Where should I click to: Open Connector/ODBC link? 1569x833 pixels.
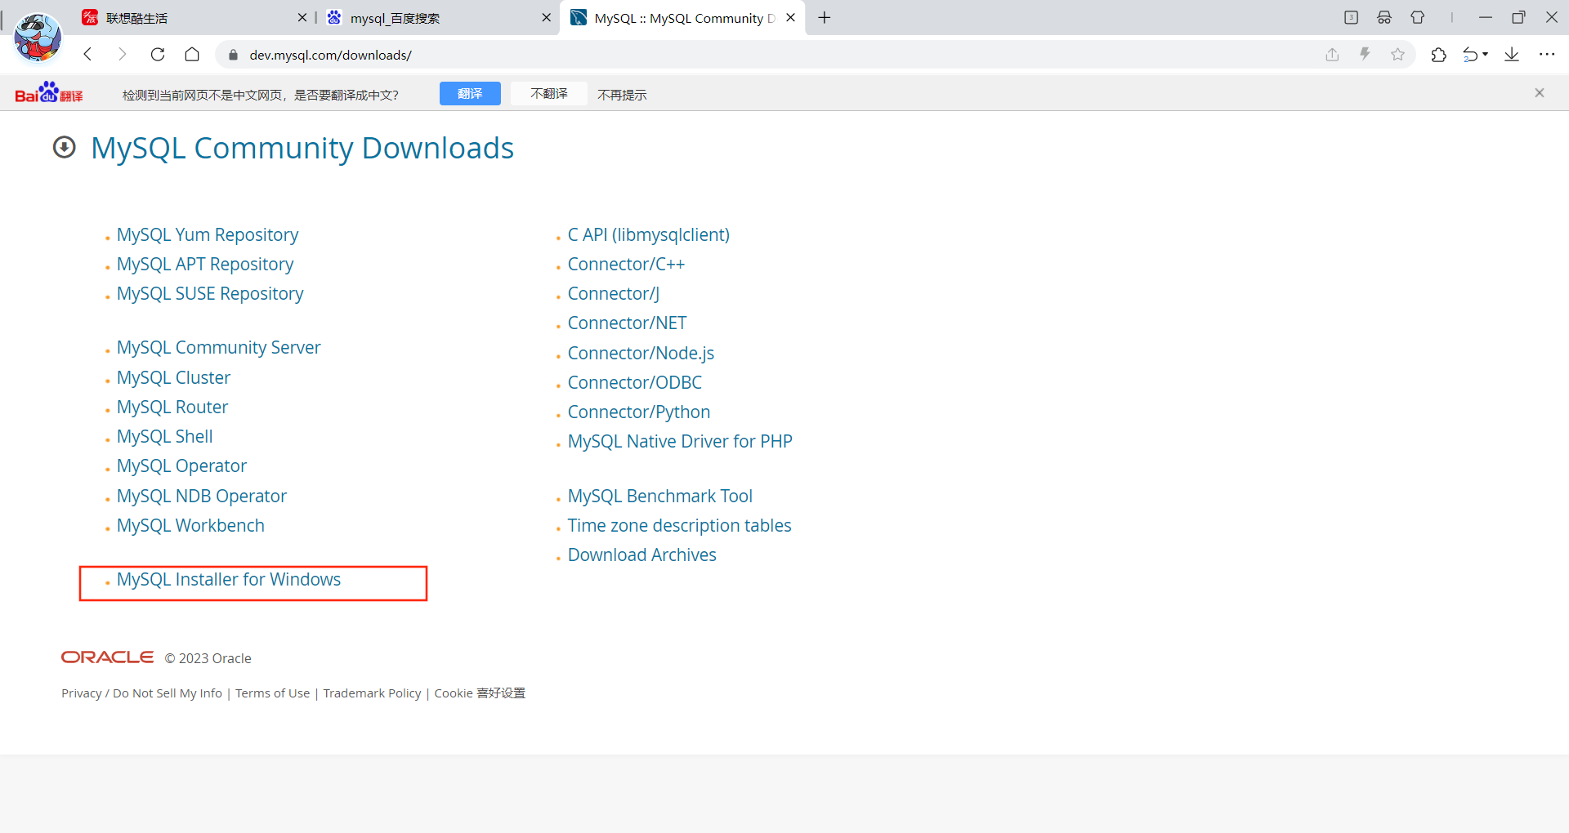635,382
